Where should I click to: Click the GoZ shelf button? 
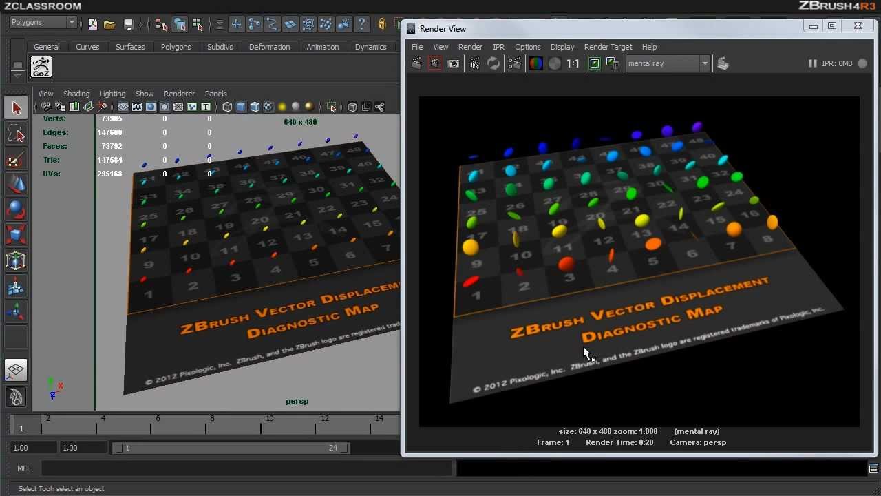pyautogui.click(x=41, y=68)
